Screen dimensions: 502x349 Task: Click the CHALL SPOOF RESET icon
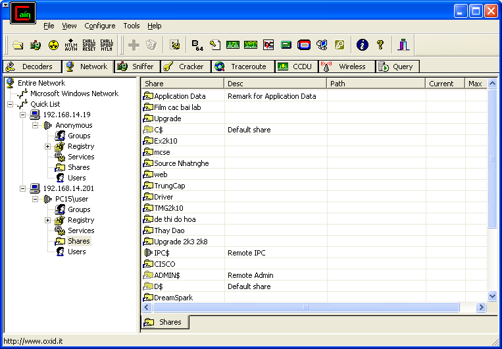coord(89,45)
